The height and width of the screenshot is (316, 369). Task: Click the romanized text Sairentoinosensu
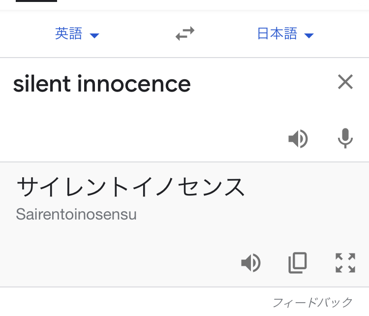(x=76, y=215)
